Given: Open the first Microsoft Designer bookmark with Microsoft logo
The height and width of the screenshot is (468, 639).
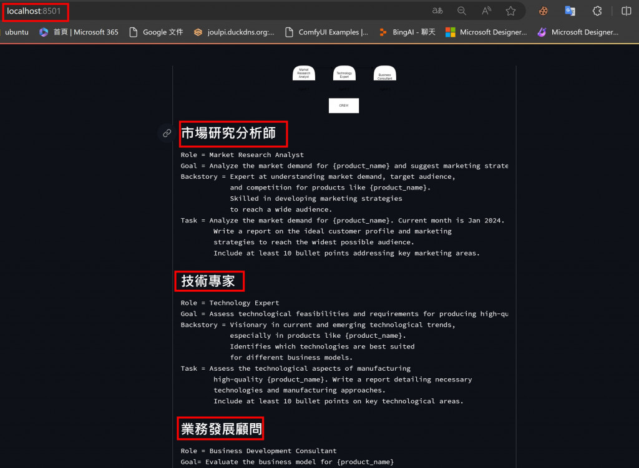Looking at the screenshot, I should click(x=486, y=32).
